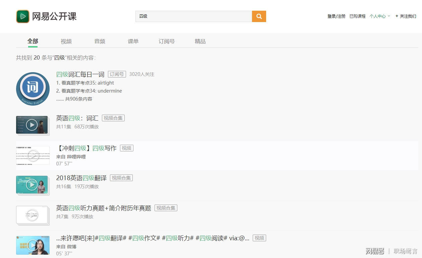Play the 英语四级：词汇 video thumbnail

click(x=32, y=125)
